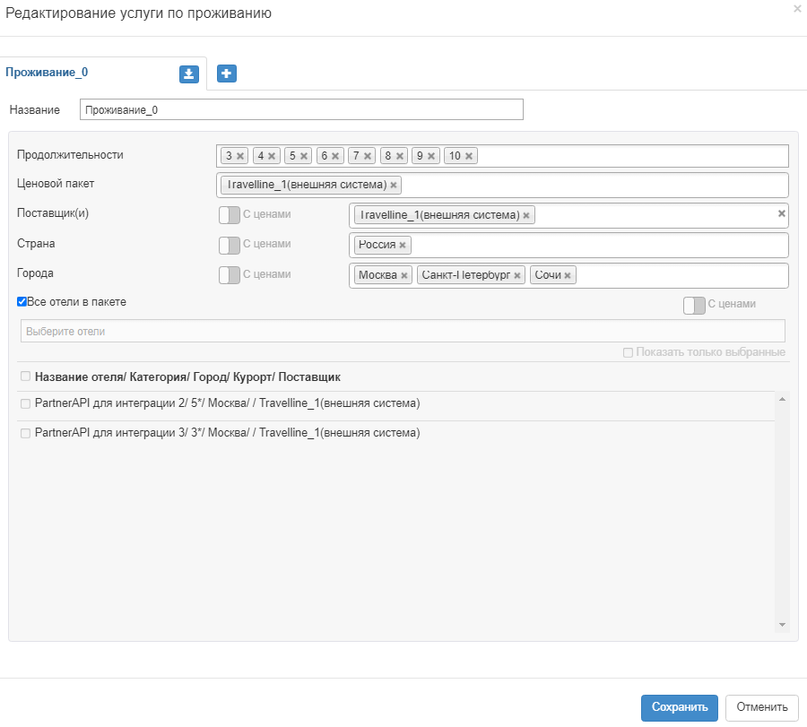Toggle С ценами switch for Города
Image resolution: width=807 pixels, height=727 pixels.
(x=230, y=274)
